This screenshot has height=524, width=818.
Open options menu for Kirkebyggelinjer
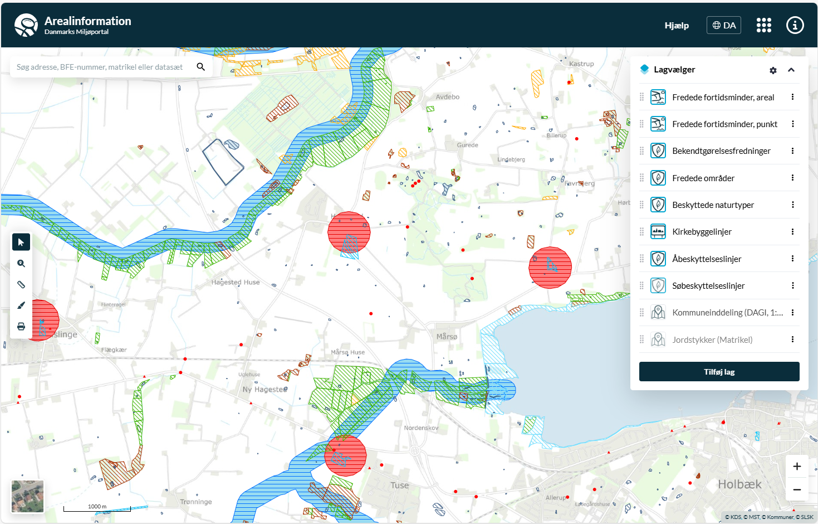click(792, 231)
